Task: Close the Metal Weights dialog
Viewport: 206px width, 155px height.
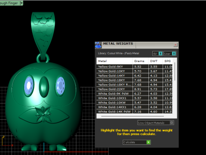Action: 176,45
